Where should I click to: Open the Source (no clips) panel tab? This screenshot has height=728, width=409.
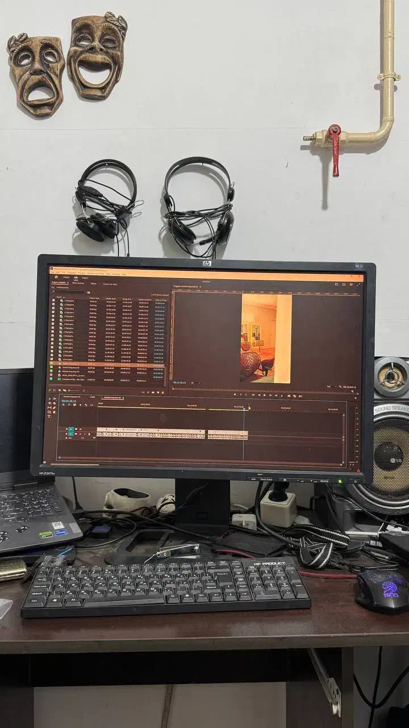[110, 284]
